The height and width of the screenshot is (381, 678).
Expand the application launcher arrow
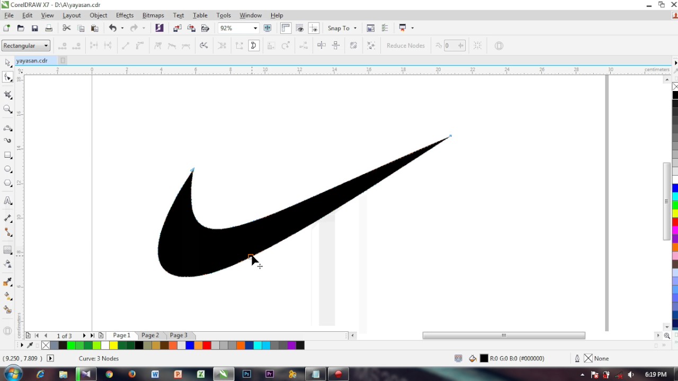coord(412,28)
